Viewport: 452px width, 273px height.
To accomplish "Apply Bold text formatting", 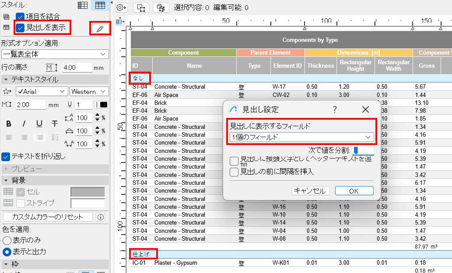I will [x=8, y=124].
